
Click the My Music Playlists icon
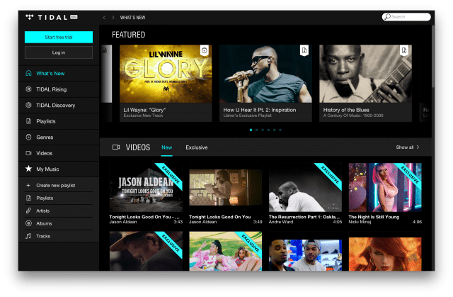click(28, 198)
